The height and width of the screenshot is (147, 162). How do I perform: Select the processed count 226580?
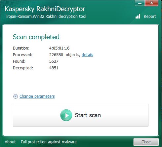56,55
